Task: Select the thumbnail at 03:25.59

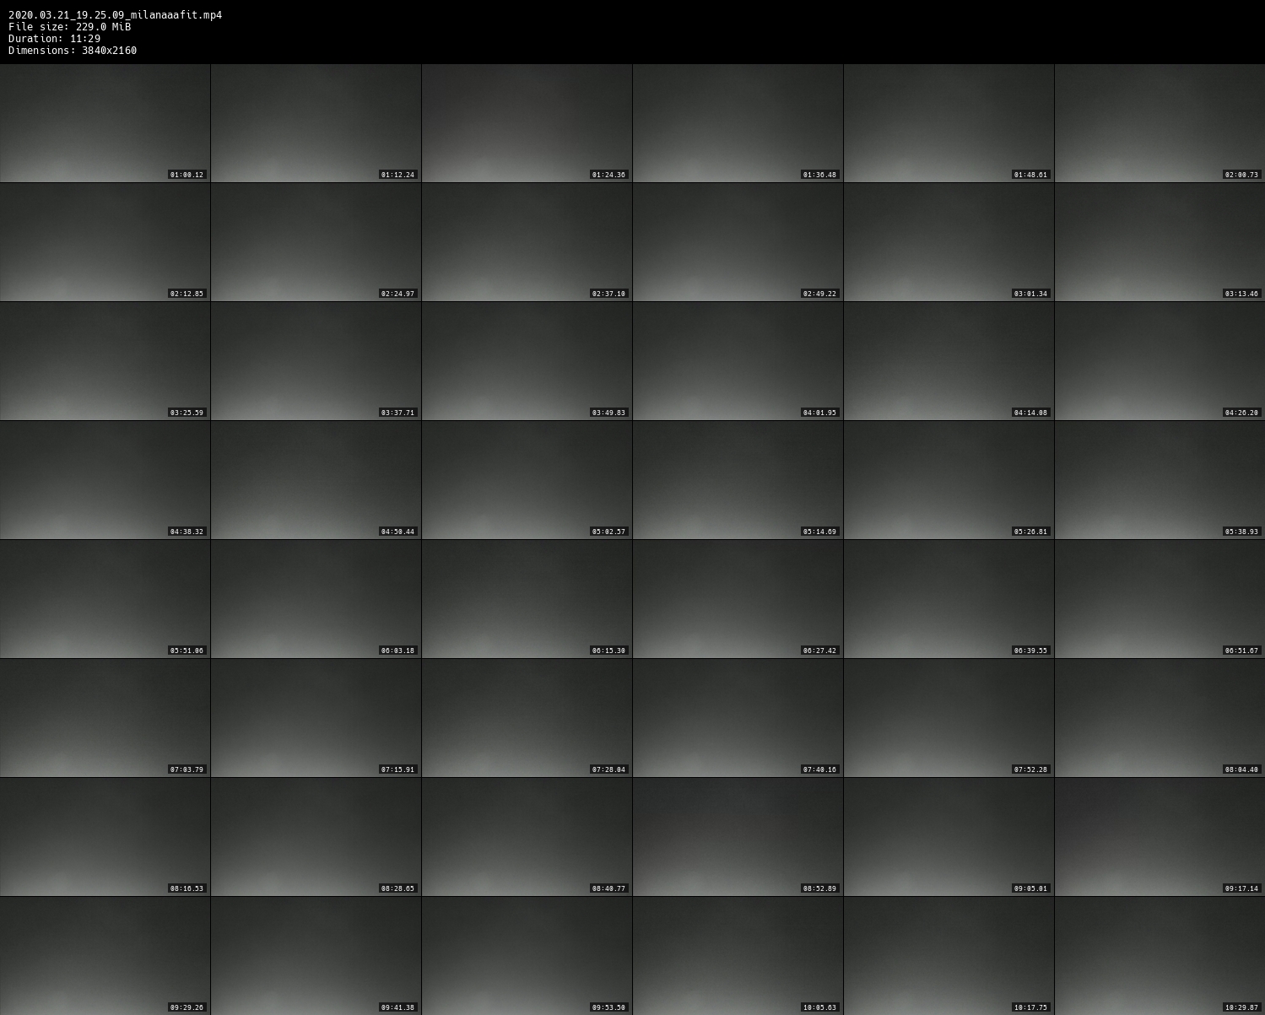Action: click(105, 361)
